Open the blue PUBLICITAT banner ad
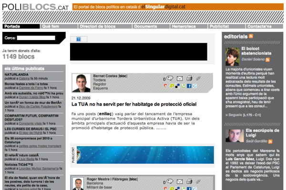The image size is (286, 190). click(145, 155)
